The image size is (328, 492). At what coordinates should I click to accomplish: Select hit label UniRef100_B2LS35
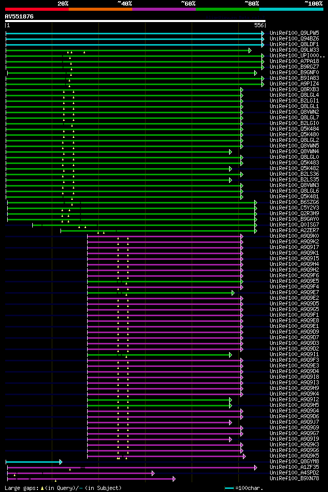tap(294, 180)
